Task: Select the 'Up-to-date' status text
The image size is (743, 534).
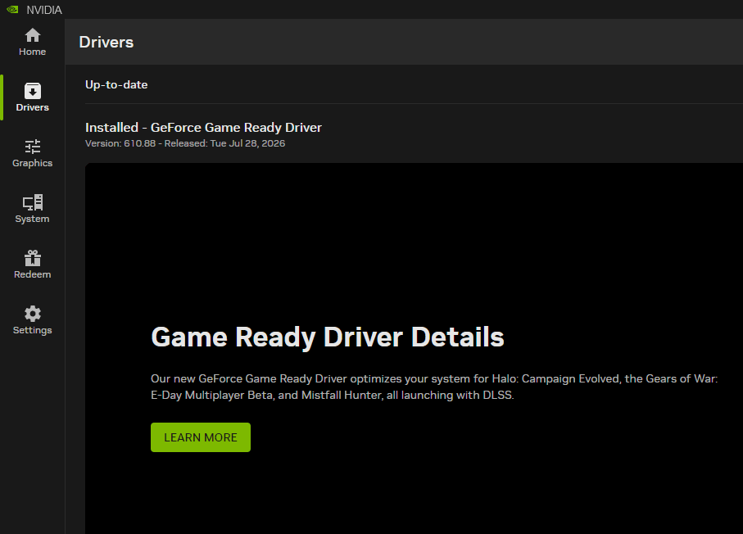Action: pos(116,85)
